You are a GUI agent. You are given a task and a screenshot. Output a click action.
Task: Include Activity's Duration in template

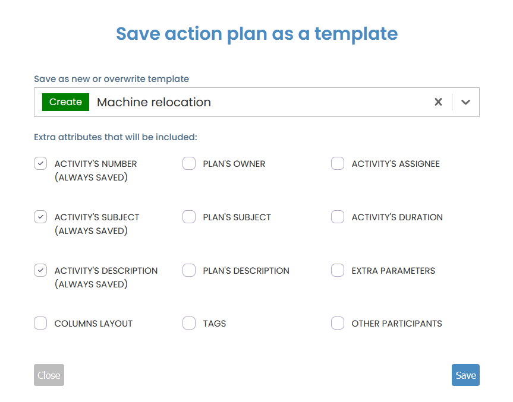click(x=338, y=217)
